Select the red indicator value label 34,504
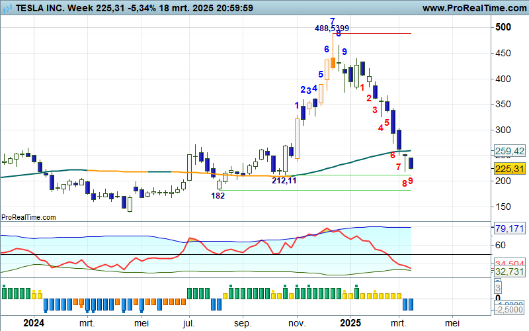The width and height of the screenshot is (529, 331). [x=509, y=263]
